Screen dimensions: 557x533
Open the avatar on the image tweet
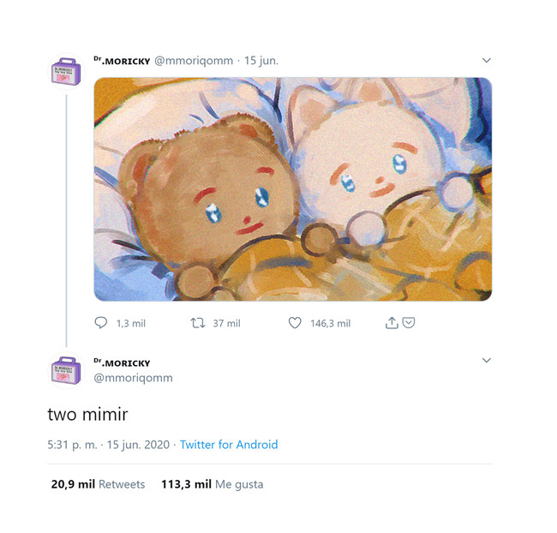tap(66, 70)
